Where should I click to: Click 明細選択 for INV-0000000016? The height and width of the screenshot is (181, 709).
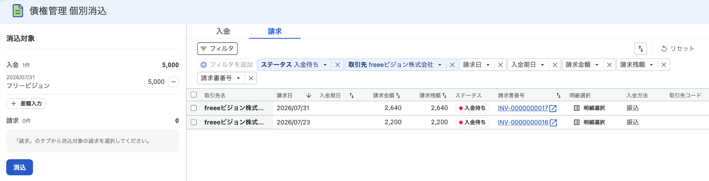589,122
